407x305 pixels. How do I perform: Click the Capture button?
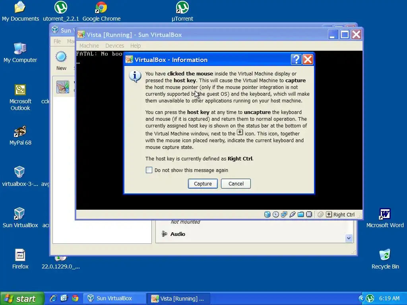203,183
